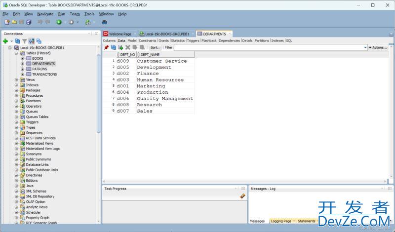This screenshot has height=232, width=395.
Task: Open the Team menu
Action: (75, 14)
